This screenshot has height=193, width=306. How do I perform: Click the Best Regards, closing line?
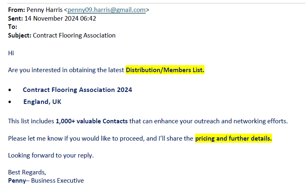27,172
